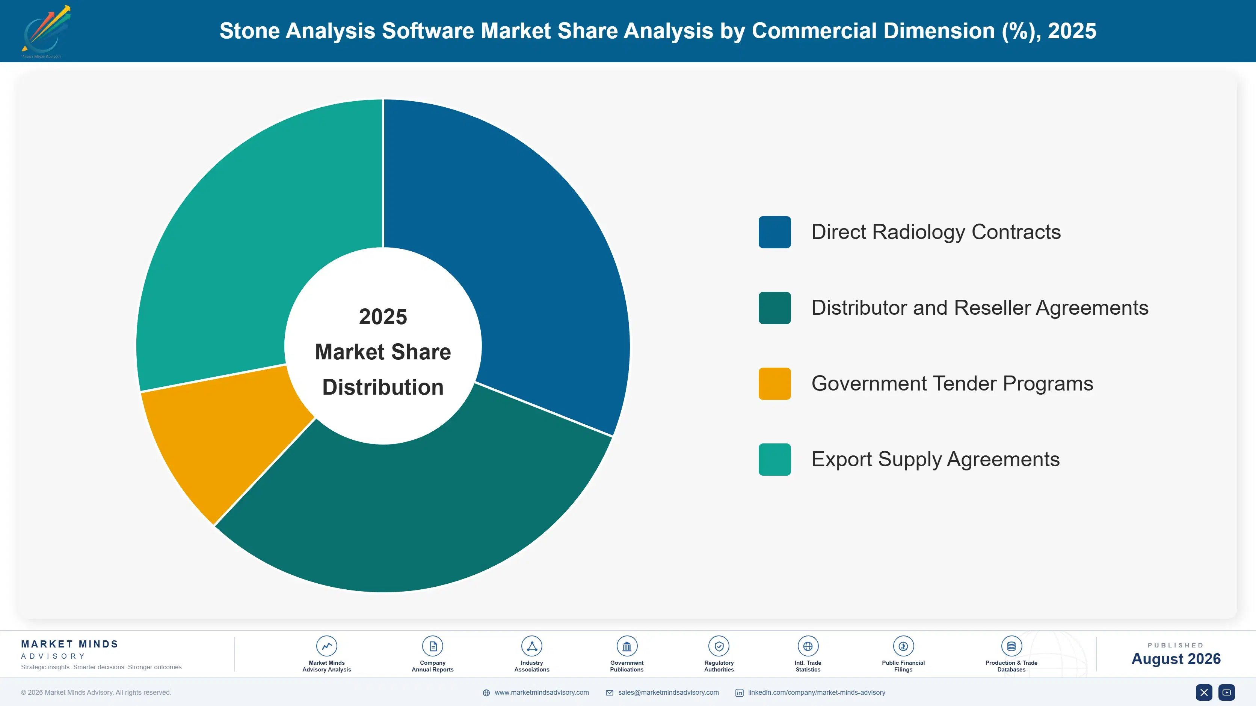Click 'Export Supply Agreements' legend text
The image size is (1256, 706).
(935, 460)
